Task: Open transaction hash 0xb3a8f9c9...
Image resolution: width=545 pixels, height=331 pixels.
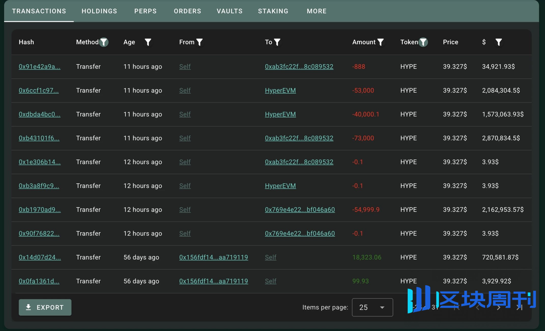Action: tap(39, 186)
